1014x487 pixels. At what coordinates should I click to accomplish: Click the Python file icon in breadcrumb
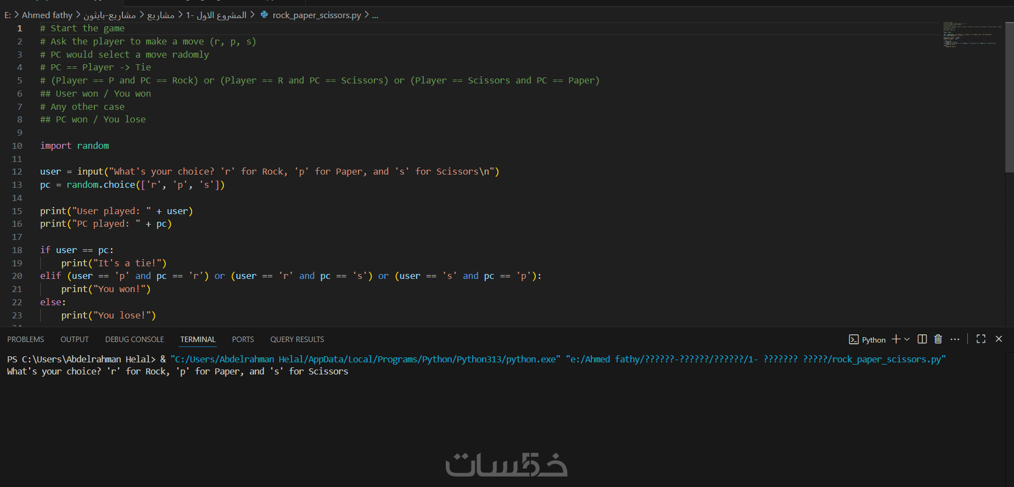tap(265, 15)
